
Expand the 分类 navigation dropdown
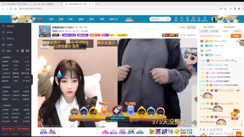[71, 19]
